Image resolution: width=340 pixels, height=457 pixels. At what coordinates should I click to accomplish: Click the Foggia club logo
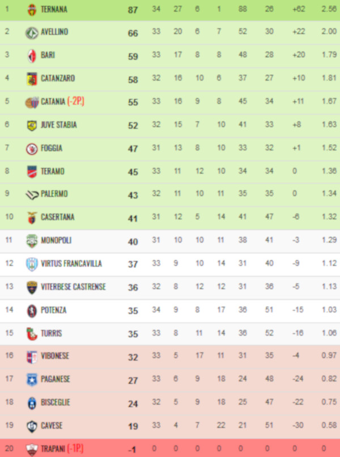tap(32, 148)
